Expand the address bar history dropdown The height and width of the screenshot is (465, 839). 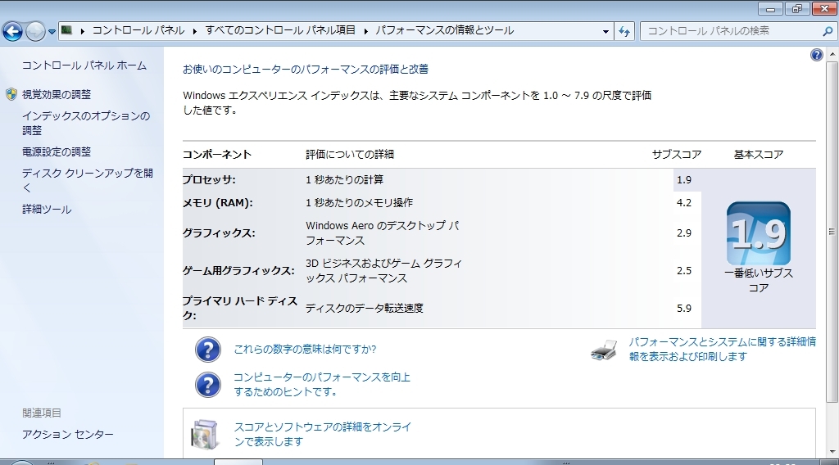pyautogui.click(x=605, y=32)
